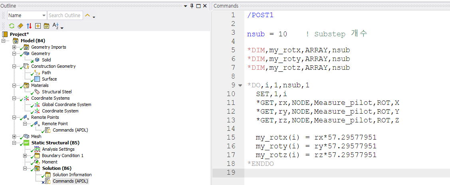Click '*GET,rz,NODE,Measure_pilot,ROT,Z' line
450x185 pixels.
[x=327, y=120]
